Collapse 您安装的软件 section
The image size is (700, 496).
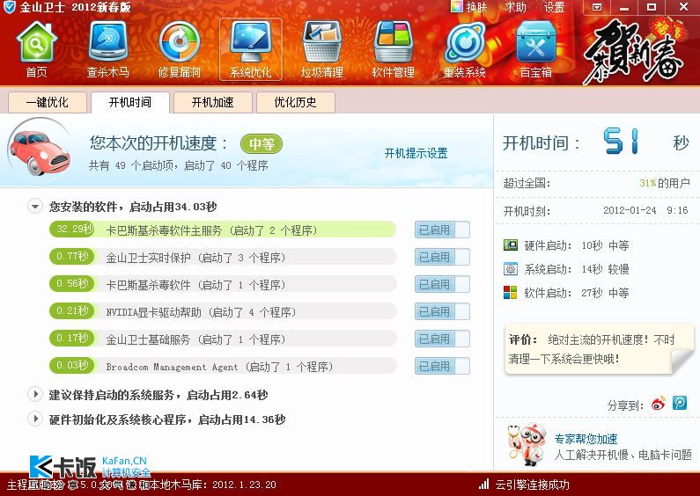pos(35,207)
